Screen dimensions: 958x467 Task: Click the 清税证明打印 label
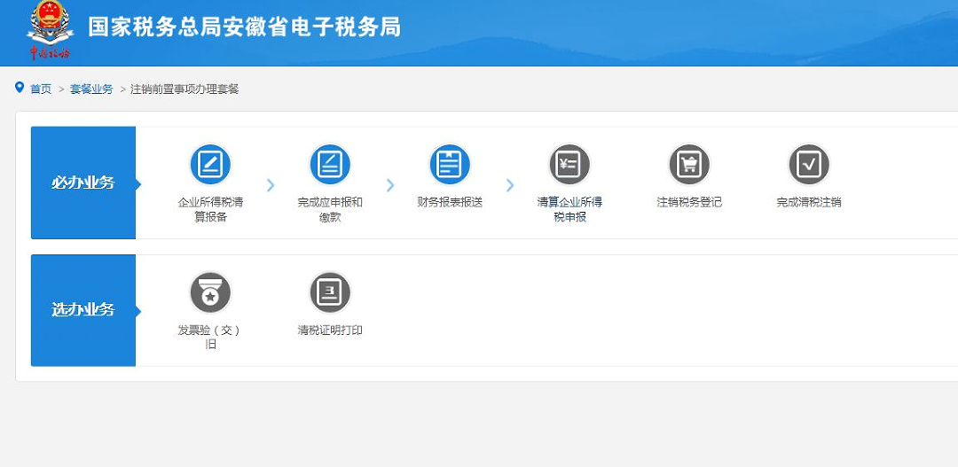[330, 331]
